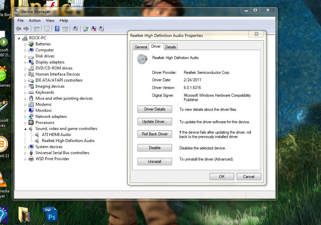Click the Computer tree label

coord(45,50)
